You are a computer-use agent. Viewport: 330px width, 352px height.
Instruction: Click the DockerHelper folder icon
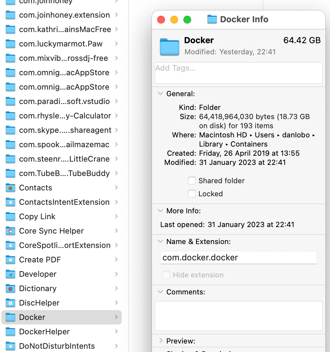pos(10,332)
